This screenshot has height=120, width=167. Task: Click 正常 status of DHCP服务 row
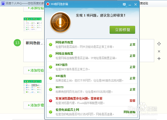tap(132, 67)
